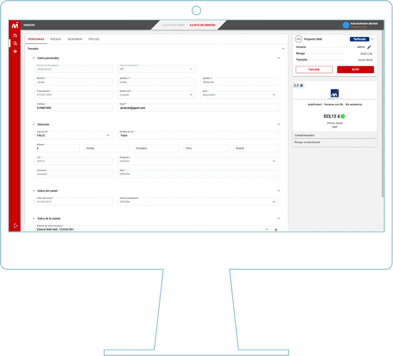Click the Cancelar button
The height and width of the screenshot is (356, 393).
314,69
